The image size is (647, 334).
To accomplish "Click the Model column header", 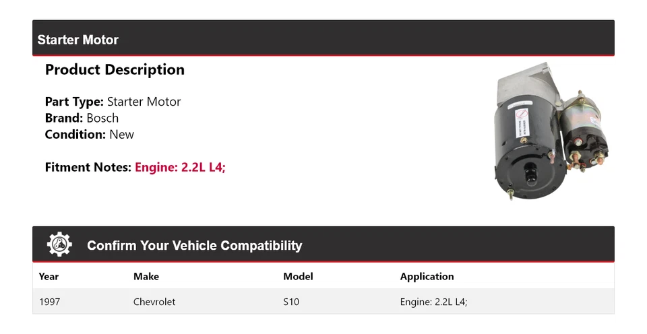I will (298, 277).
